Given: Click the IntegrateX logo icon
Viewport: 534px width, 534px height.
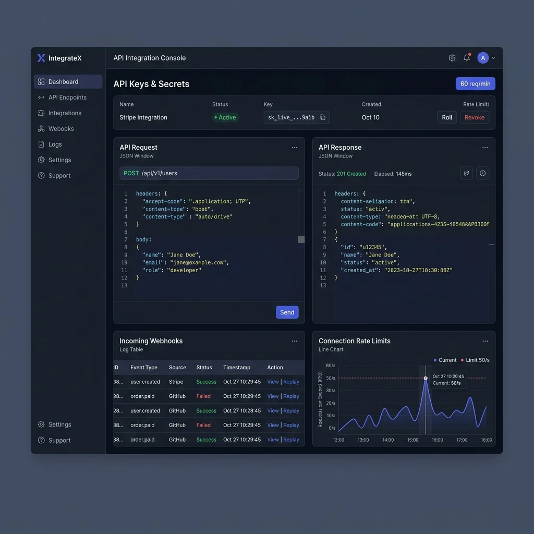Looking at the screenshot, I should [x=41, y=58].
